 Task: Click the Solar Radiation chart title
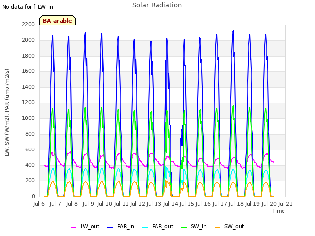[157, 5]
